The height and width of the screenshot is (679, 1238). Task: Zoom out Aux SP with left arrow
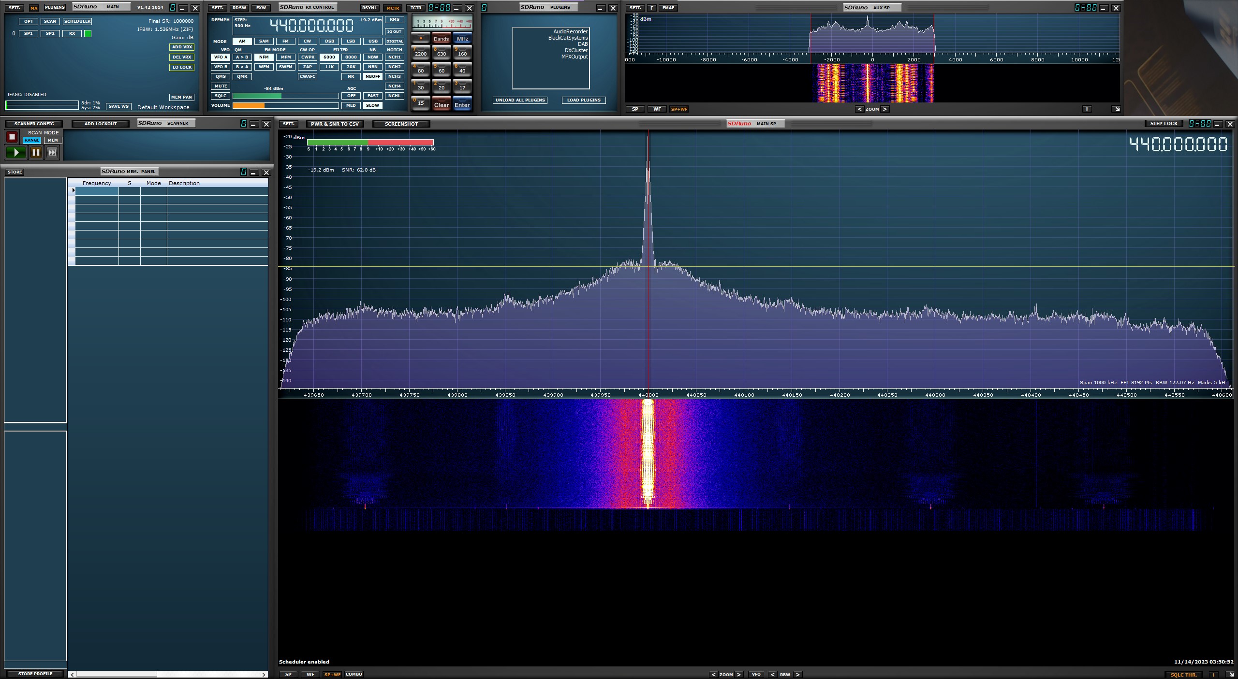859,109
